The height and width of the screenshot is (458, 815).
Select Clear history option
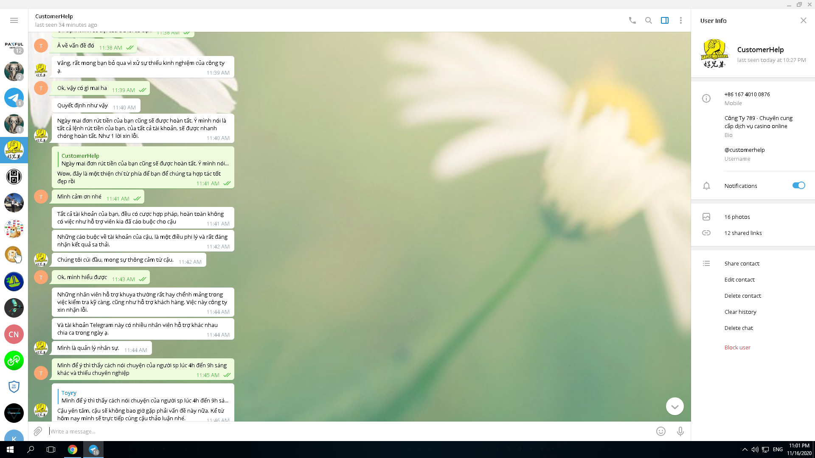point(740,312)
